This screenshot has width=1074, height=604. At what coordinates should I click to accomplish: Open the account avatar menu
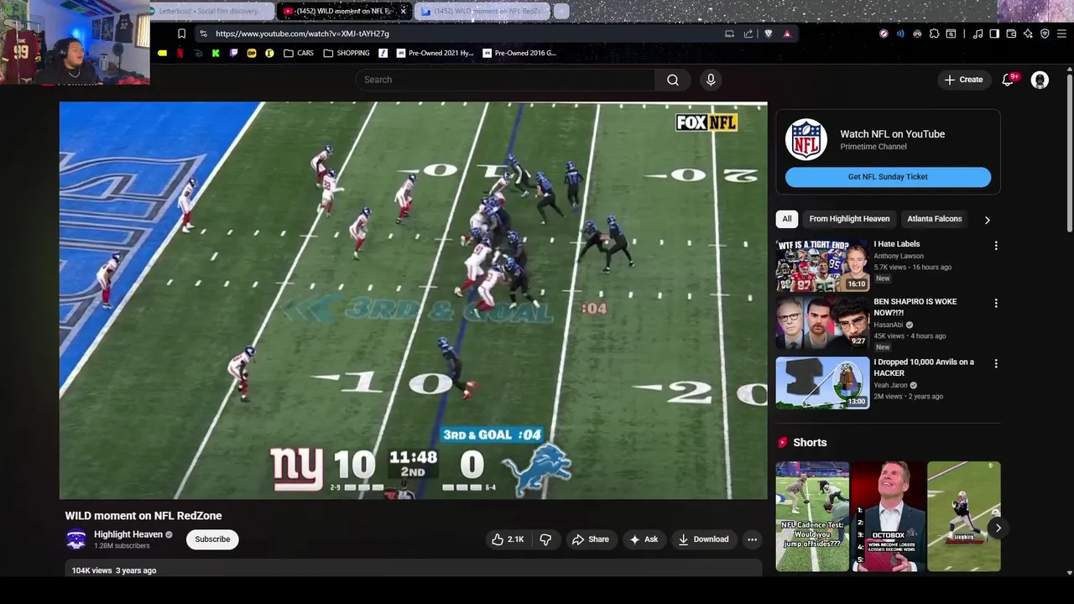1040,80
